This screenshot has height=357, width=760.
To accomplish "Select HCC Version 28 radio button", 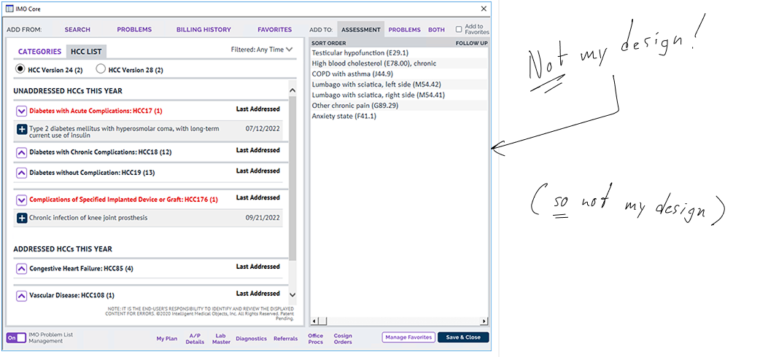I will click(101, 69).
